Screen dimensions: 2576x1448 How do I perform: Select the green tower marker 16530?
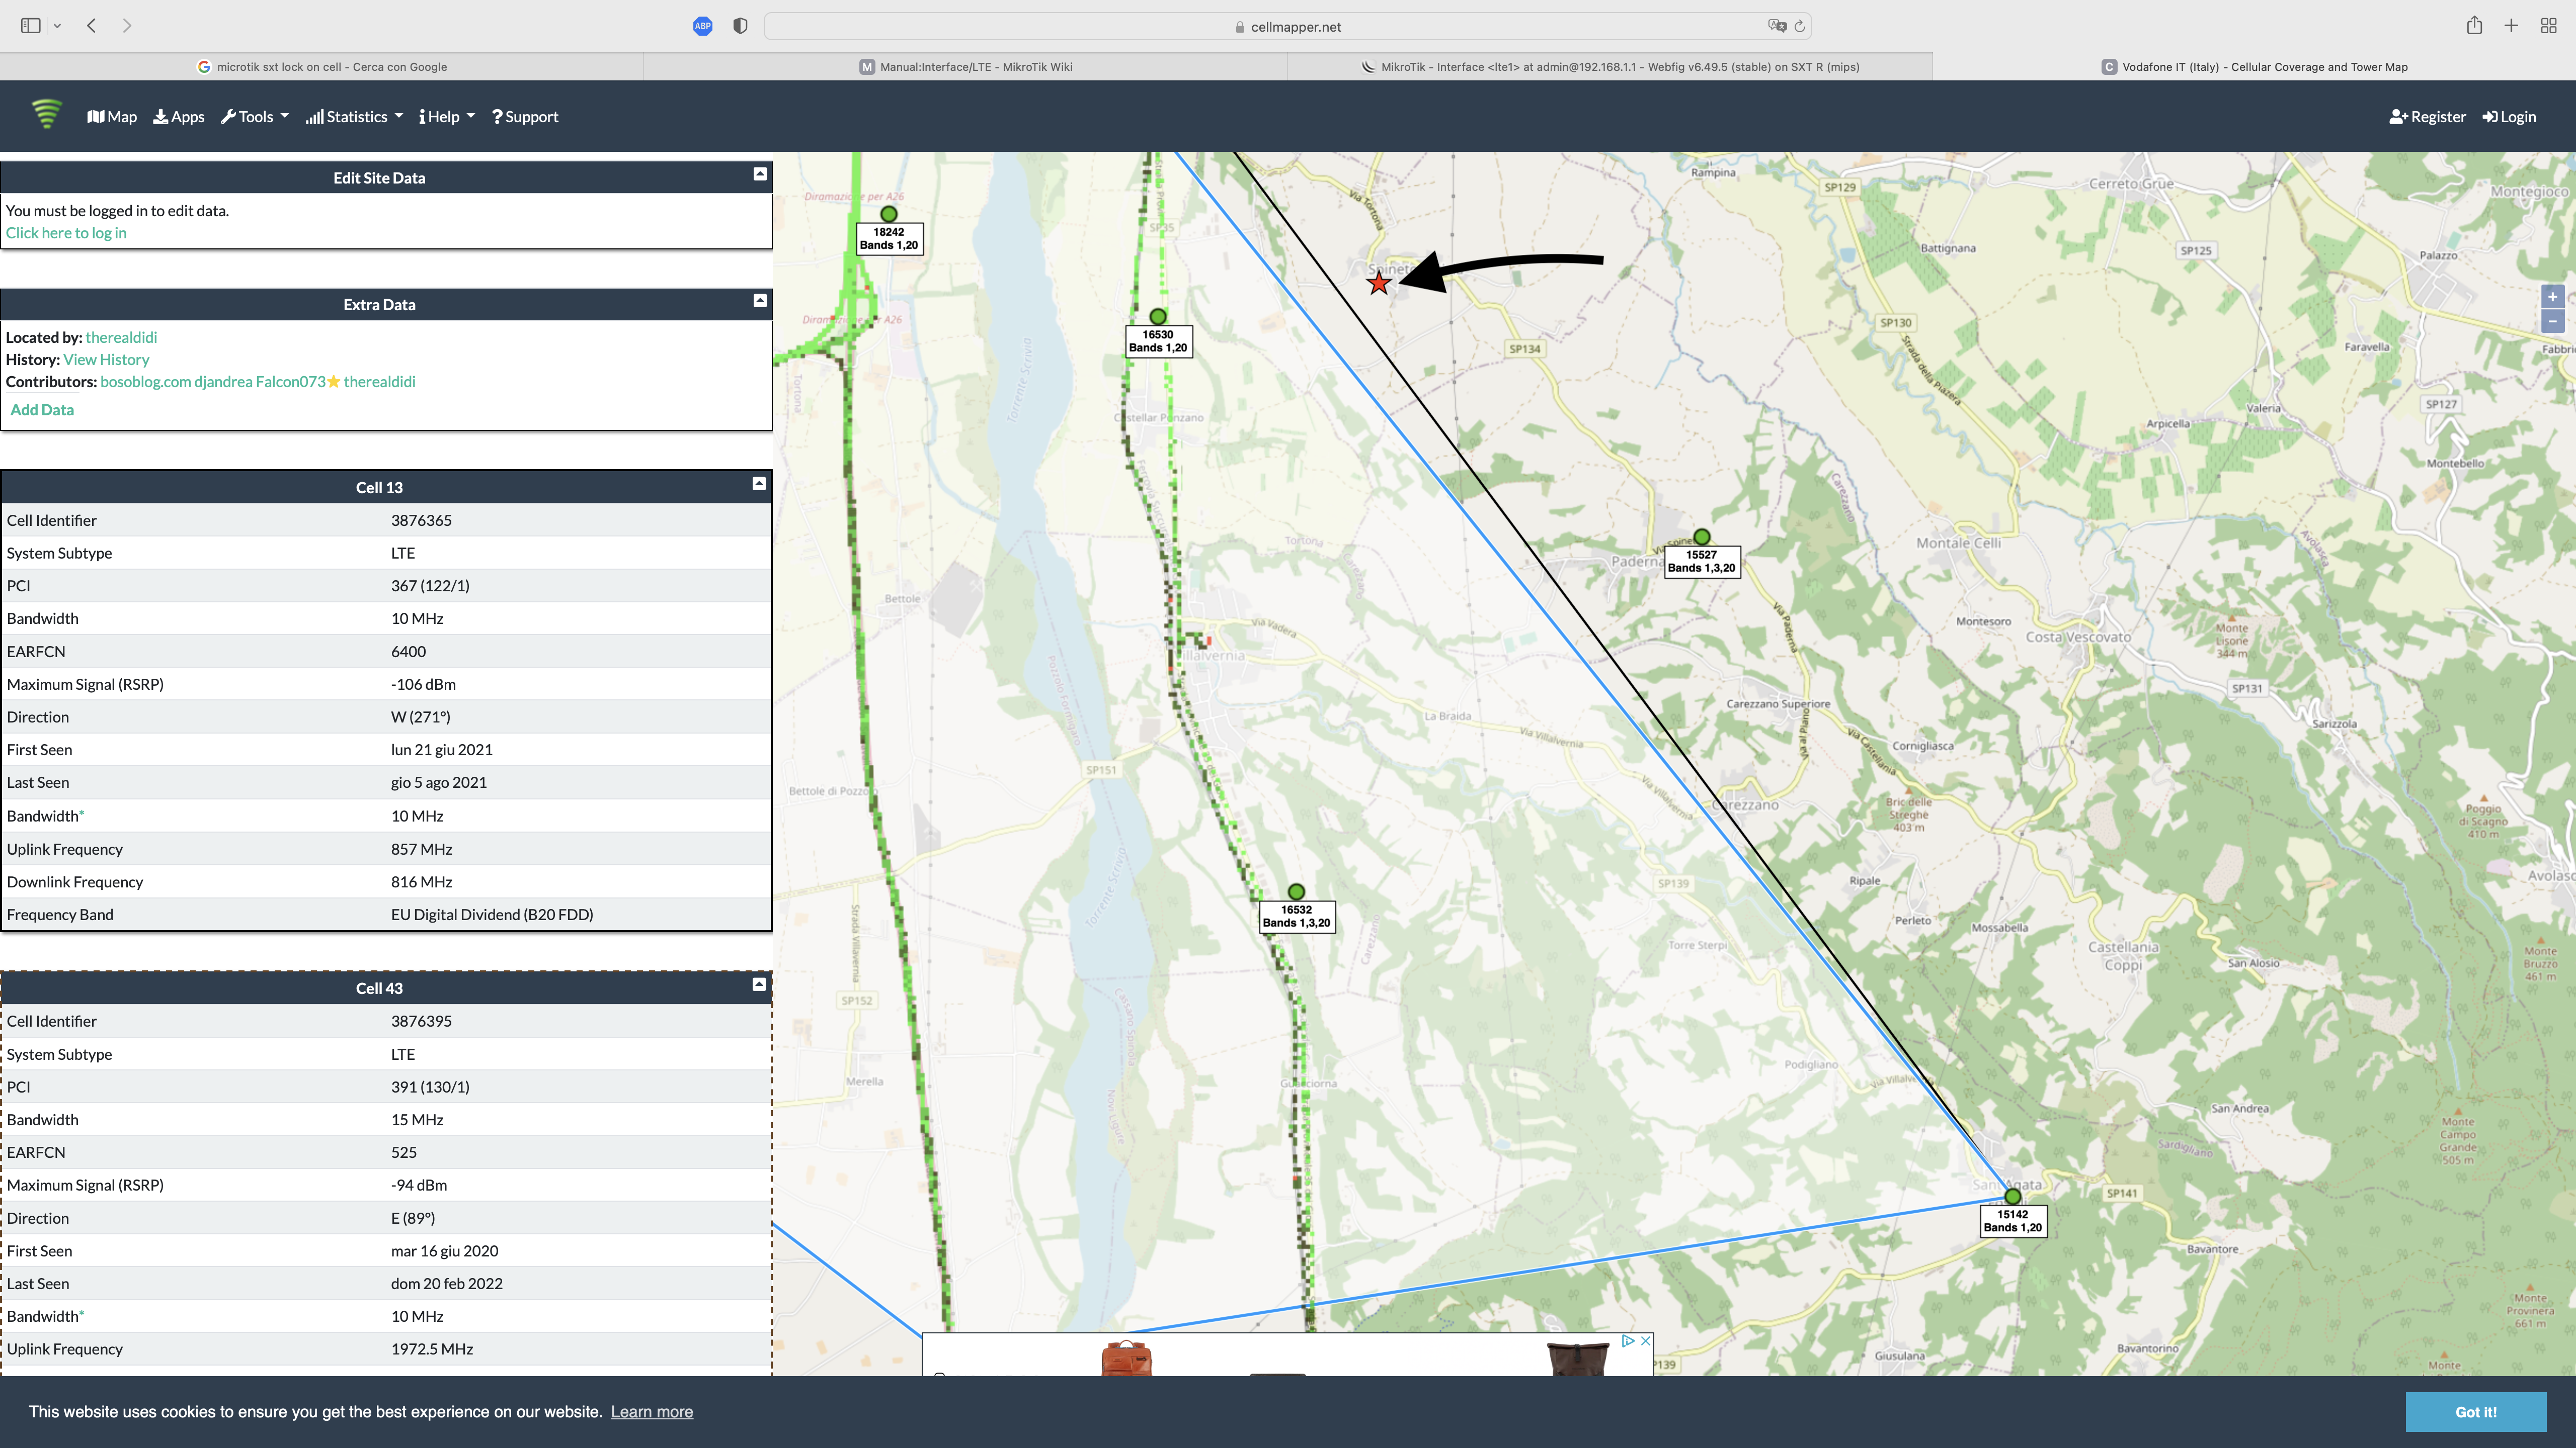click(x=1158, y=317)
